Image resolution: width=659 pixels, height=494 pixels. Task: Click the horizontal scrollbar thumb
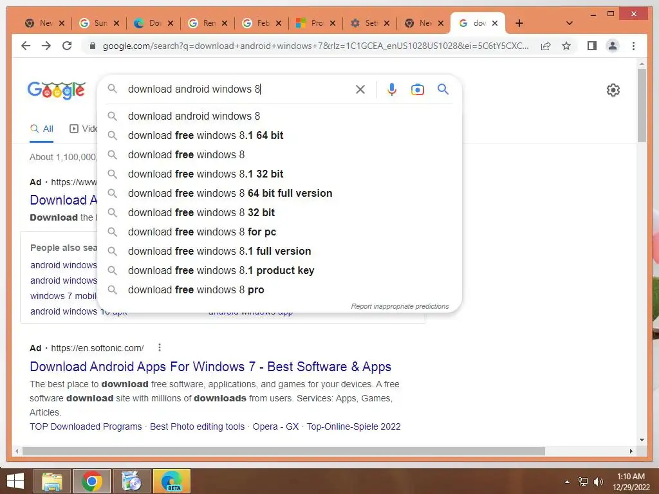[284, 451]
